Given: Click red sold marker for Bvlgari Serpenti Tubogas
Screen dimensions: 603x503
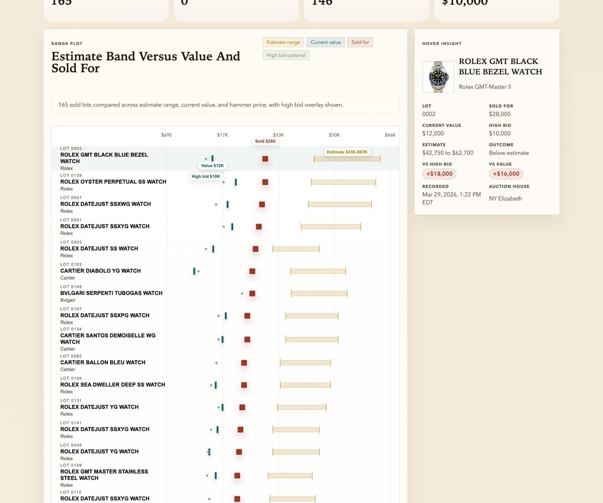Looking at the screenshot, I should click(x=252, y=293).
